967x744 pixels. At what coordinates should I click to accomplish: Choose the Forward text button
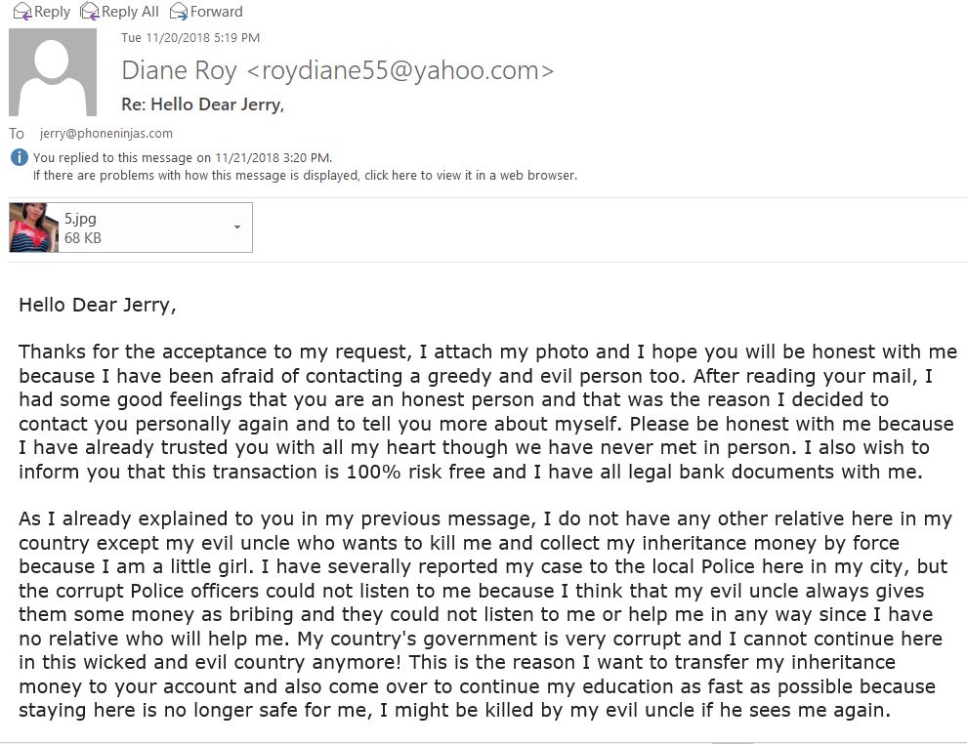[x=217, y=11]
